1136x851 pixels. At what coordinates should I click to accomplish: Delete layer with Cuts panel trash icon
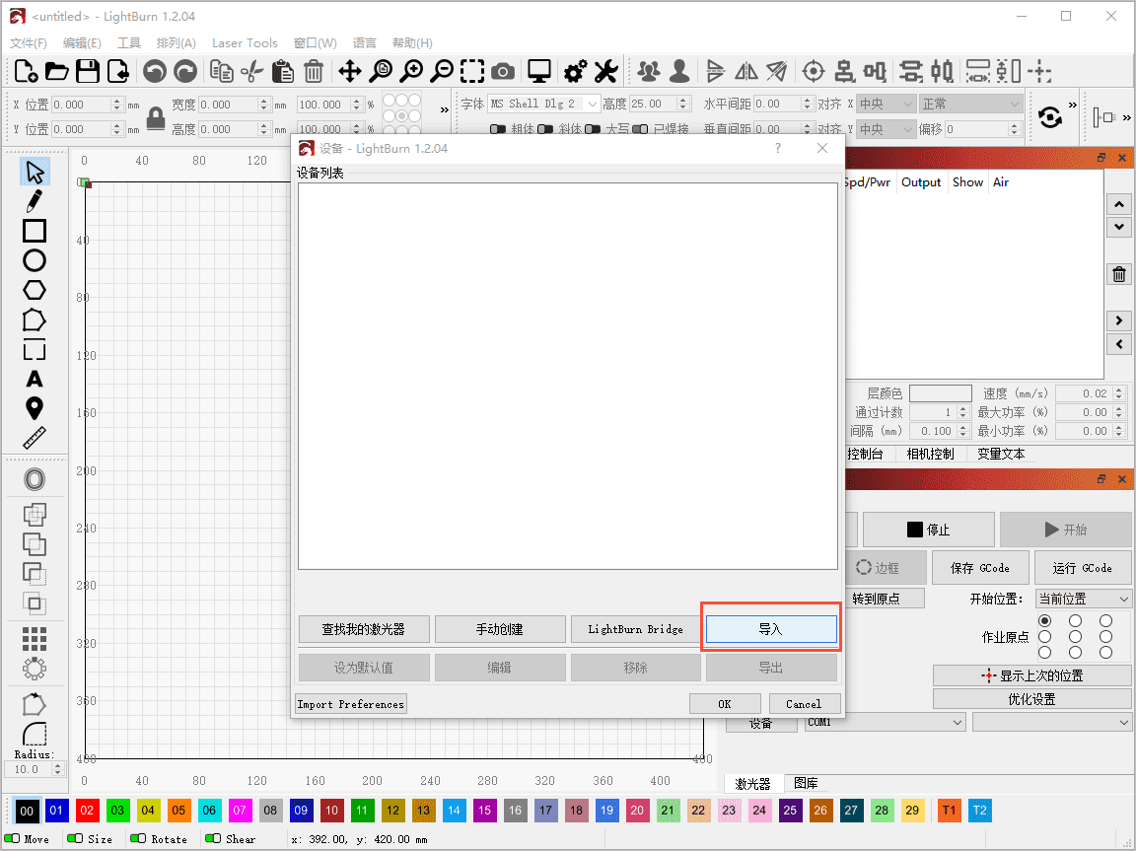1119,274
